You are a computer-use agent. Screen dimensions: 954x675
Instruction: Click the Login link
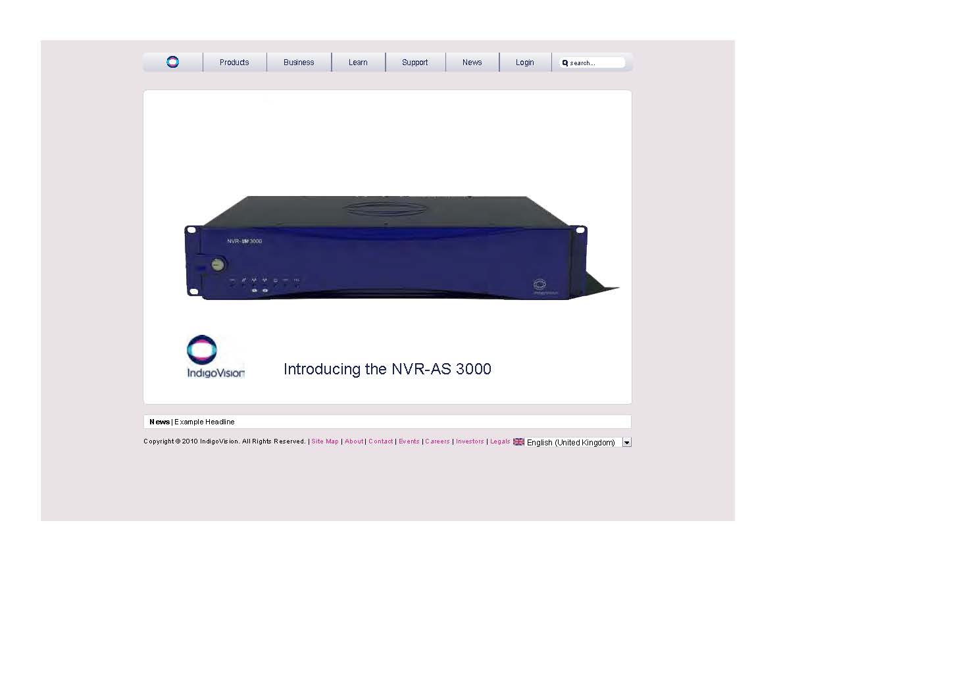pyautogui.click(x=524, y=63)
